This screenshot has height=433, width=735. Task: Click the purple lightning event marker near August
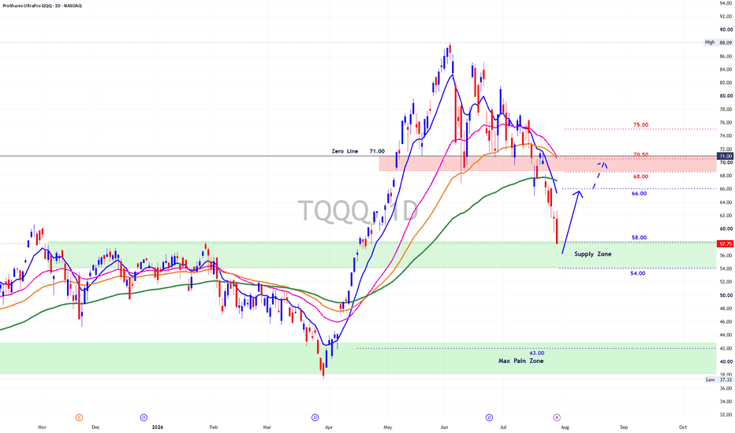point(557,417)
